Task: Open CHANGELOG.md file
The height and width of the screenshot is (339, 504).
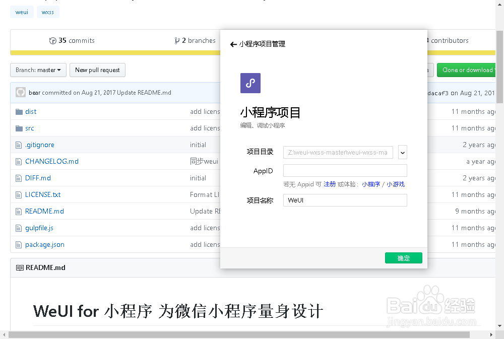Action: (x=52, y=162)
